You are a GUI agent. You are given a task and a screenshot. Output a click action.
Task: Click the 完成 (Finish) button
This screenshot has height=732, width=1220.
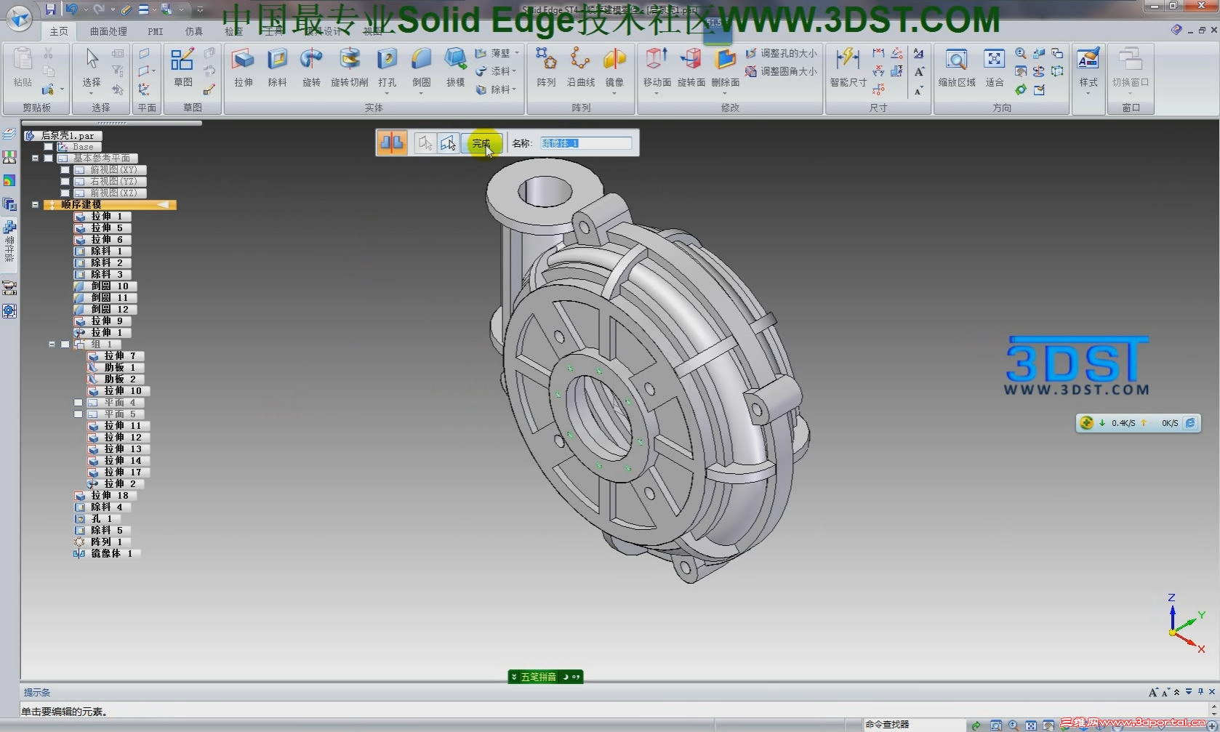pos(482,142)
